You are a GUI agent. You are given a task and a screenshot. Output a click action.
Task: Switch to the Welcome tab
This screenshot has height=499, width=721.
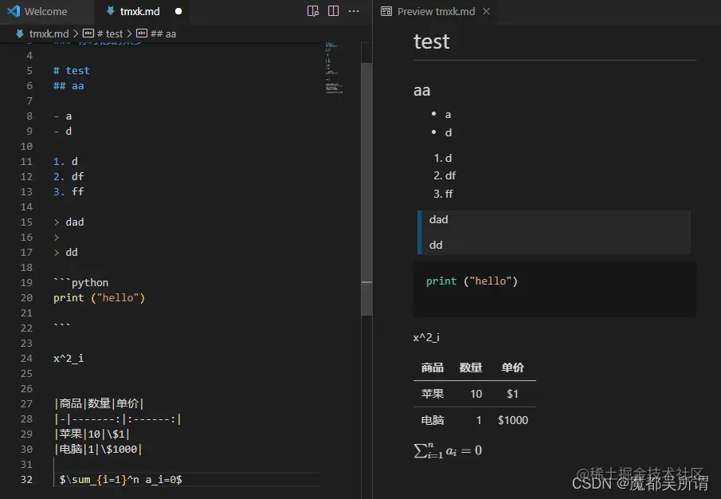point(46,11)
